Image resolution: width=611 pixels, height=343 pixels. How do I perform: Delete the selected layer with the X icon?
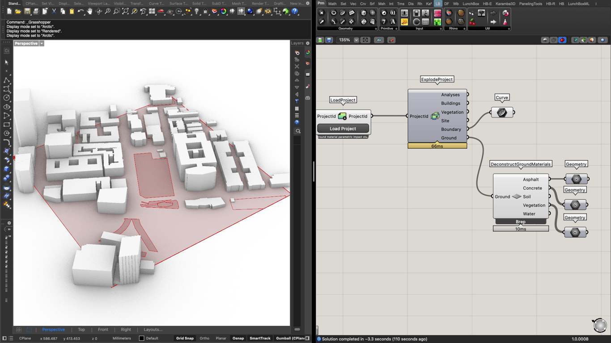point(297,66)
